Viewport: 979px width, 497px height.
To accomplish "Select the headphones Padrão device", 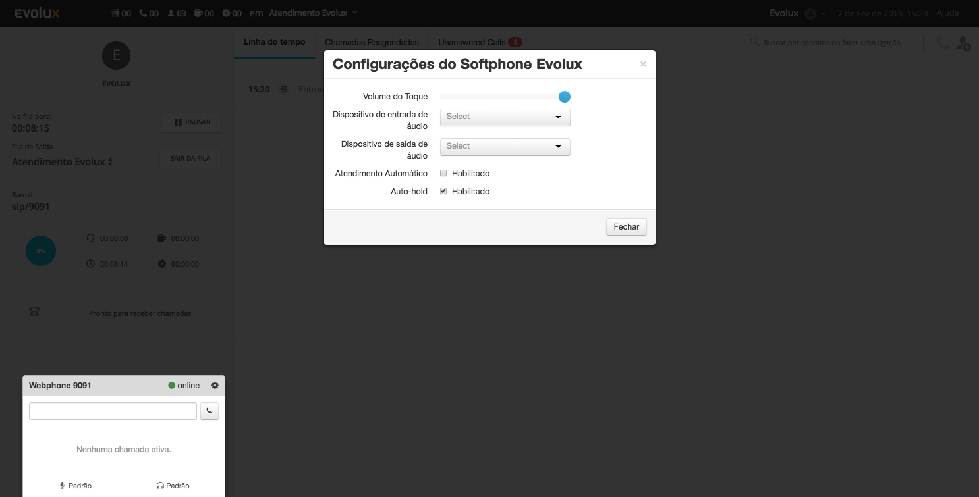I will (x=173, y=486).
